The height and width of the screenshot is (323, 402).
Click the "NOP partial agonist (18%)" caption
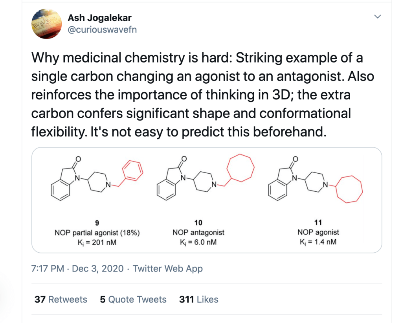(97, 233)
